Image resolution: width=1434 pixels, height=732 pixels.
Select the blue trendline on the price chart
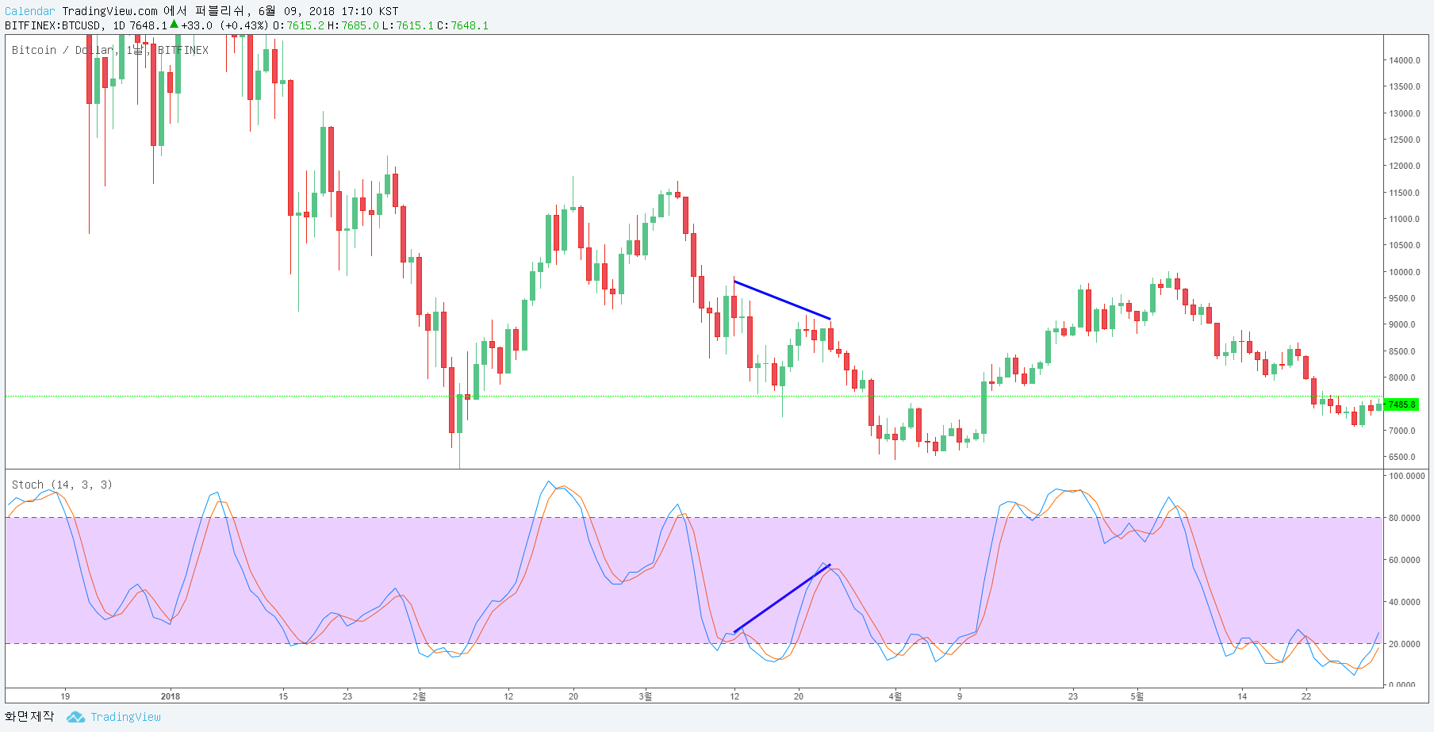pyautogui.click(x=782, y=300)
